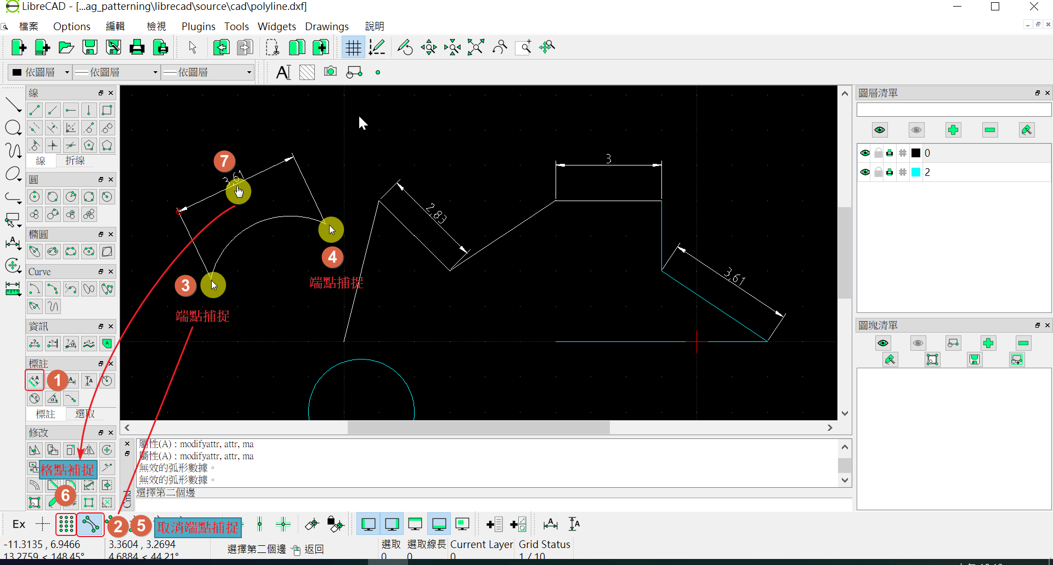Click the move/copy modify tool
The height and width of the screenshot is (565, 1053).
coord(35,450)
